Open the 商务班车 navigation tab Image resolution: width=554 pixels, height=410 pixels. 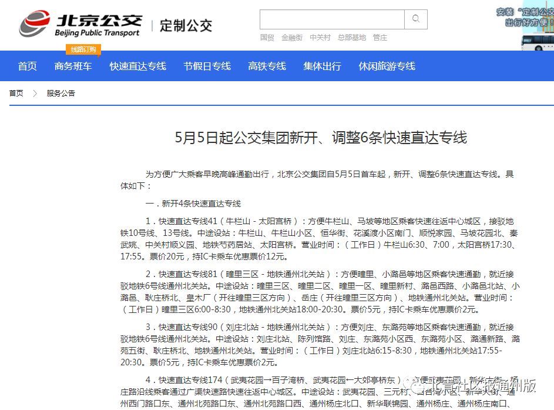coord(73,66)
